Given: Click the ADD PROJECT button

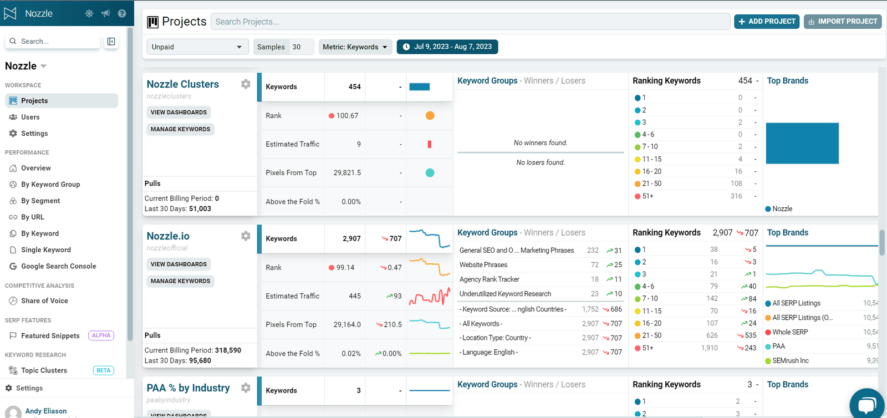Looking at the screenshot, I should 767,22.
